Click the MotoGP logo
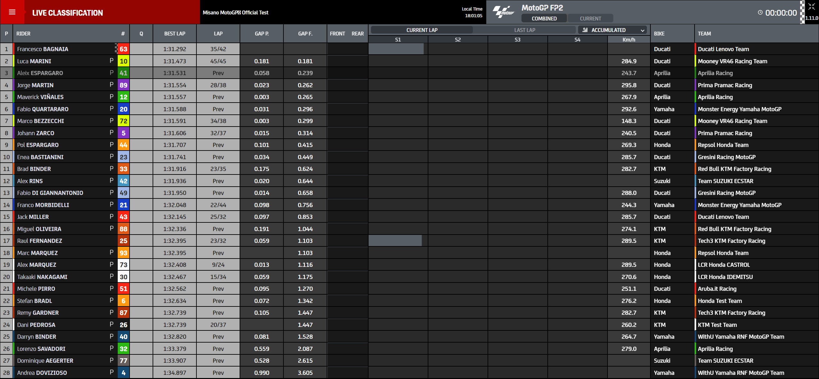This screenshot has height=379, width=819. [504, 12]
